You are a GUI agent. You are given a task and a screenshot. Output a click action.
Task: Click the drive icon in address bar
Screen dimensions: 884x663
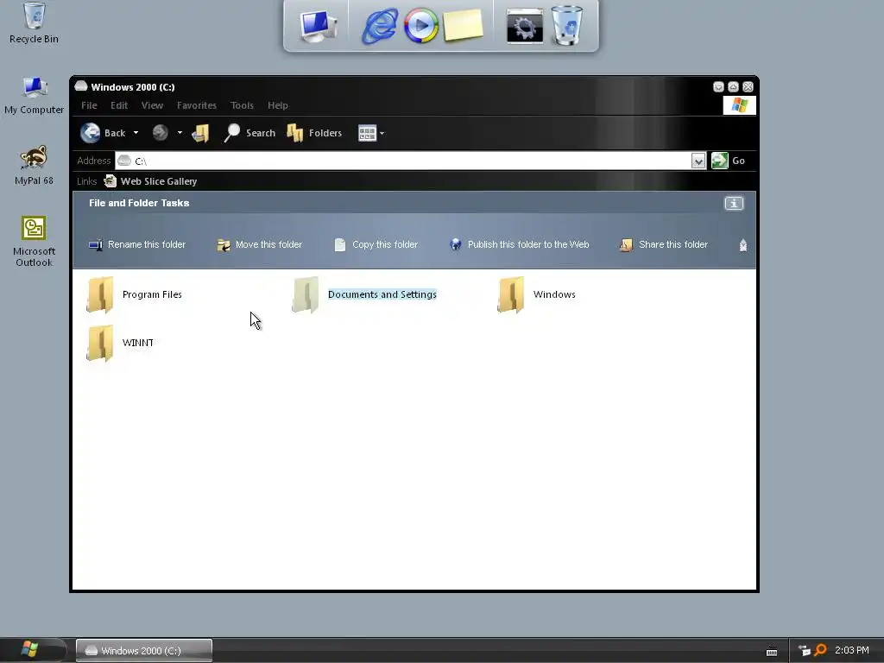(124, 161)
